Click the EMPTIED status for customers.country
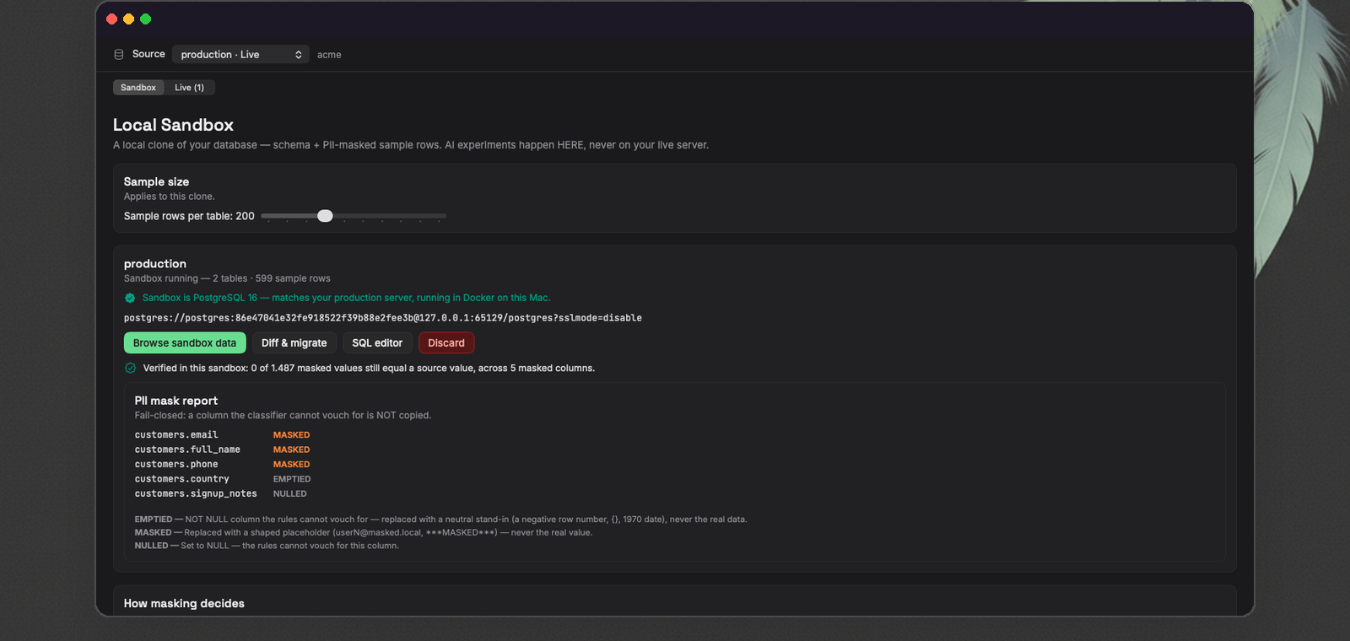The image size is (1350, 641). (292, 479)
